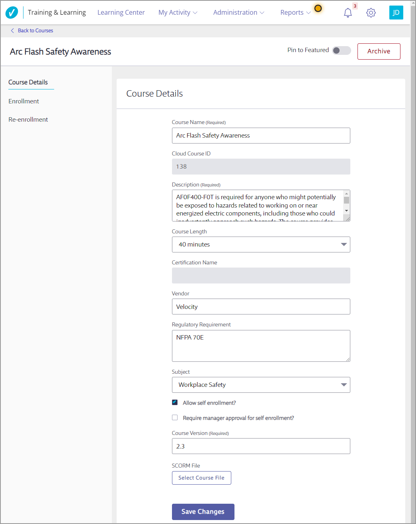Click the Course Version input field
This screenshot has height=524, width=416.
pos(261,446)
